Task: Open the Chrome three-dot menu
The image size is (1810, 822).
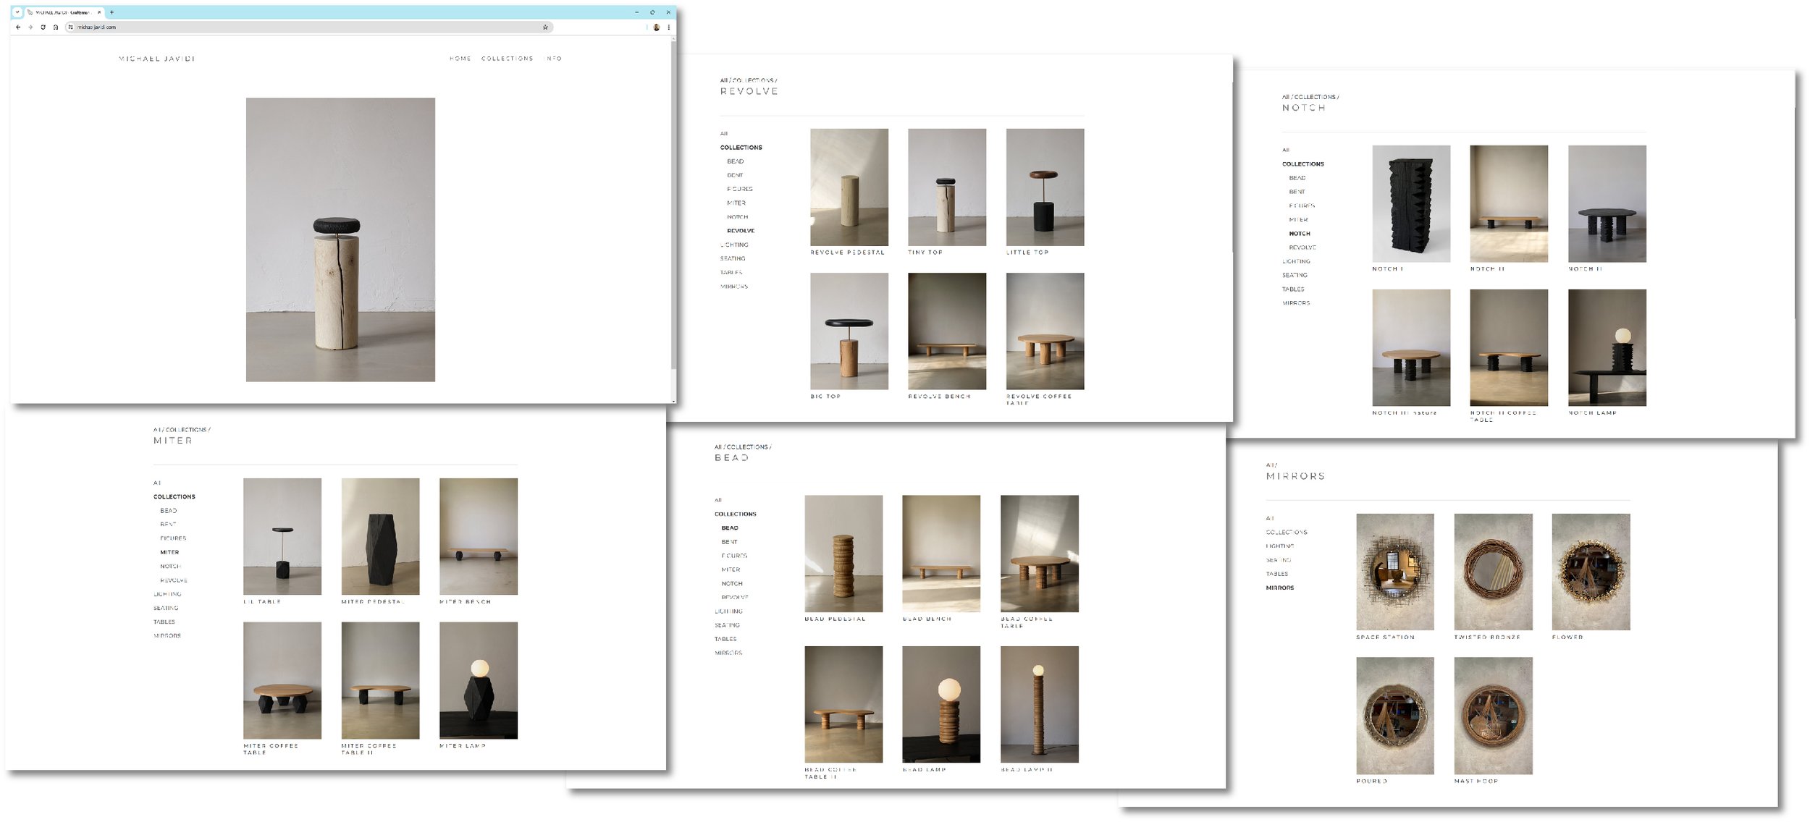Action: tap(668, 27)
